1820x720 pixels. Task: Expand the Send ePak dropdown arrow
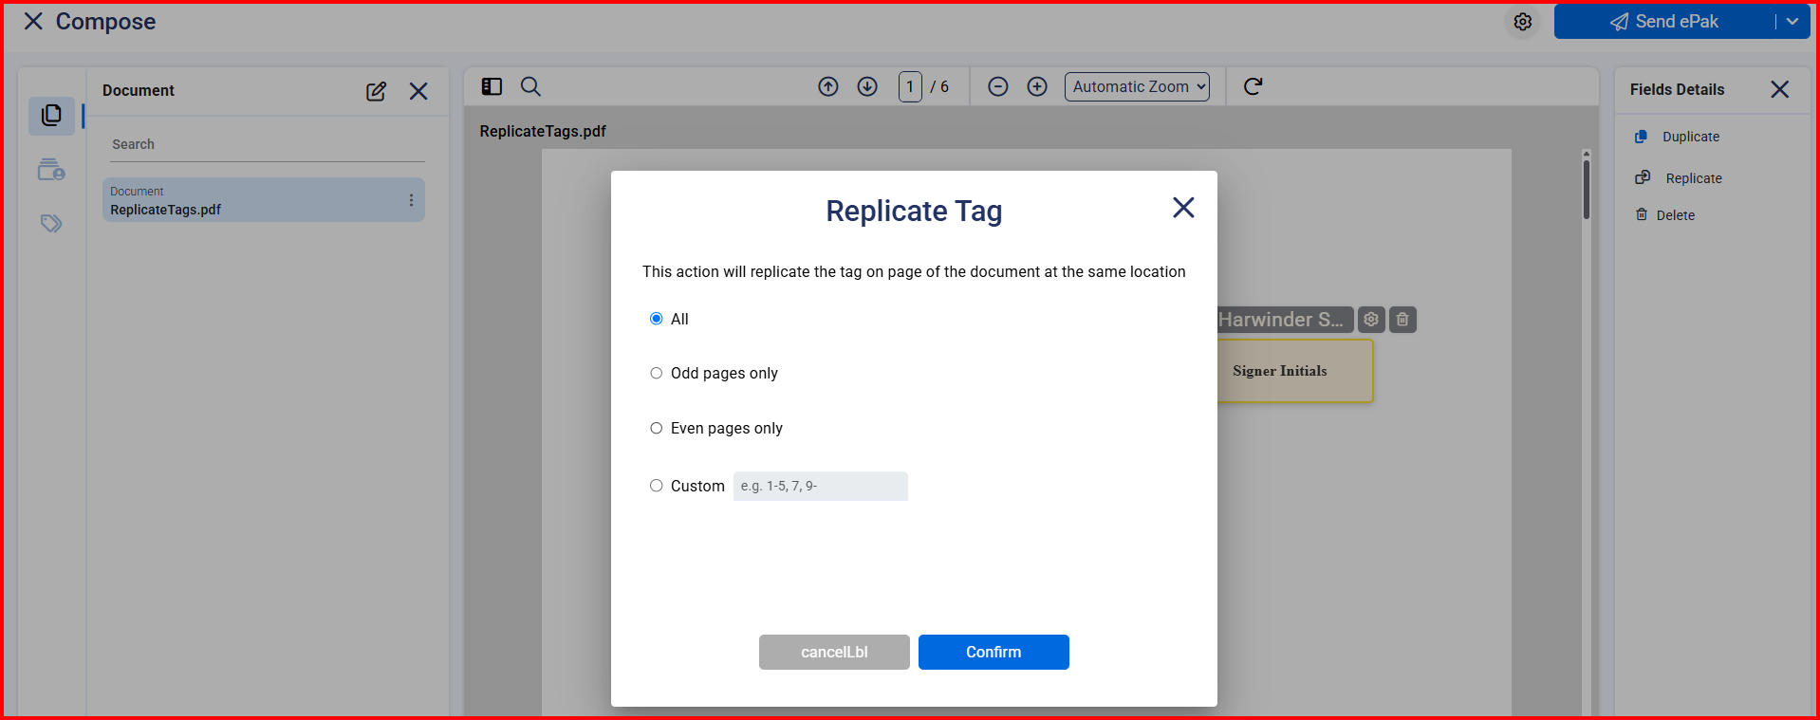(x=1792, y=22)
